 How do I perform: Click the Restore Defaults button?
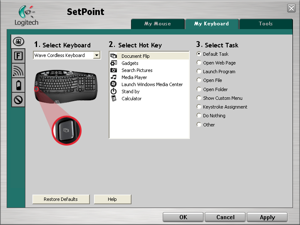click(61, 199)
